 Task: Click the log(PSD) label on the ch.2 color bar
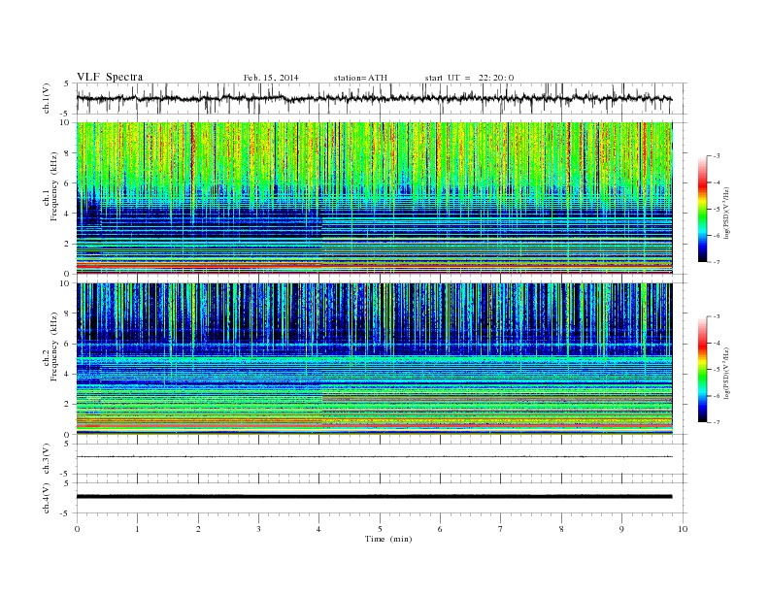tap(728, 373)
